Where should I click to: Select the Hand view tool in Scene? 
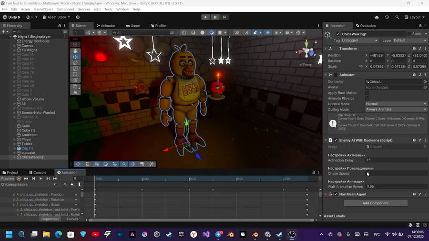click(75, 51)
